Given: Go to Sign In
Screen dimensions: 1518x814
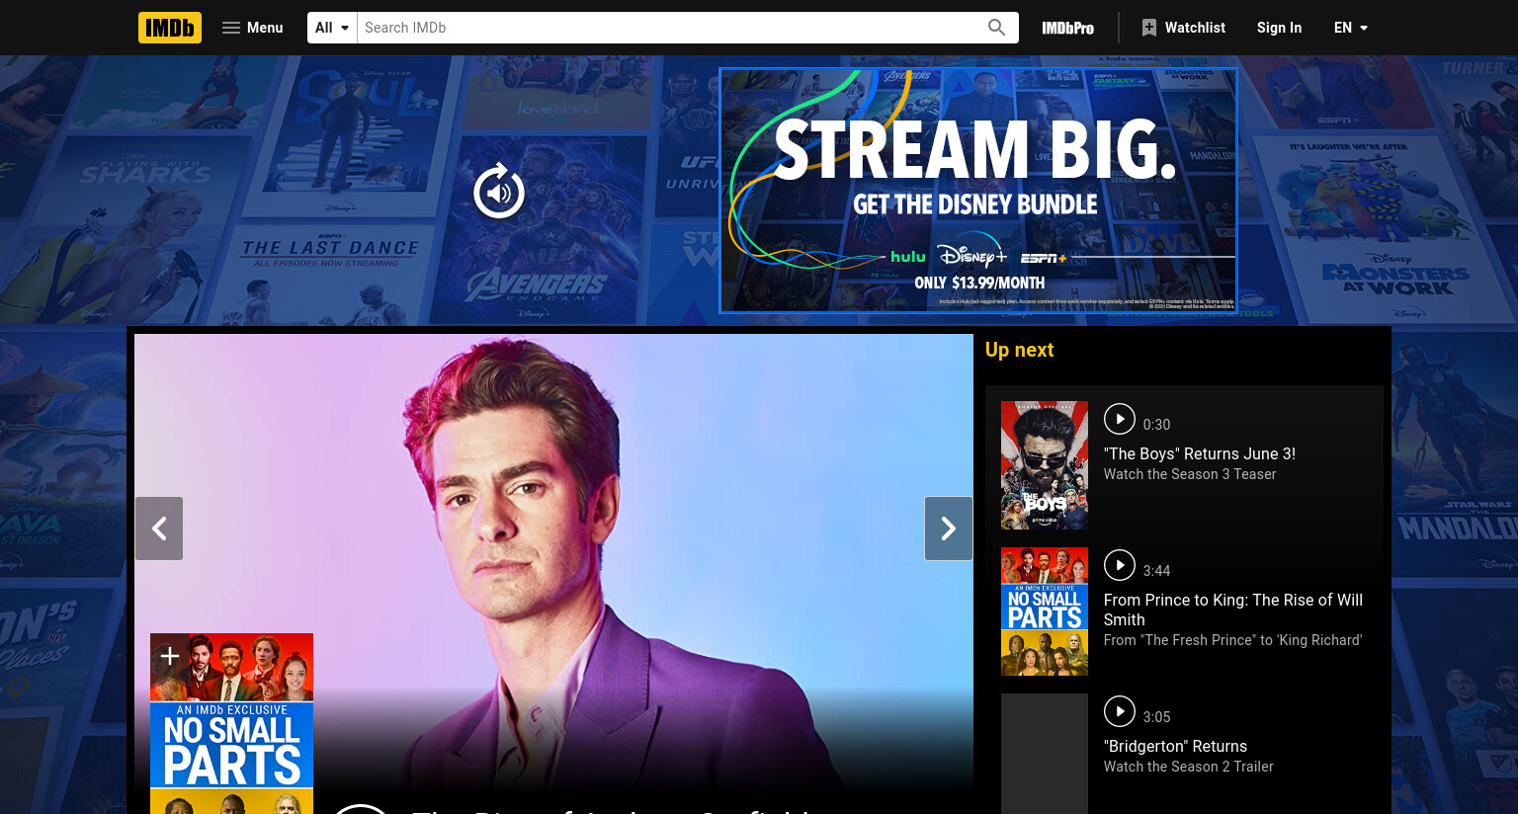Looking at the screenshot, I should 1279,28.
